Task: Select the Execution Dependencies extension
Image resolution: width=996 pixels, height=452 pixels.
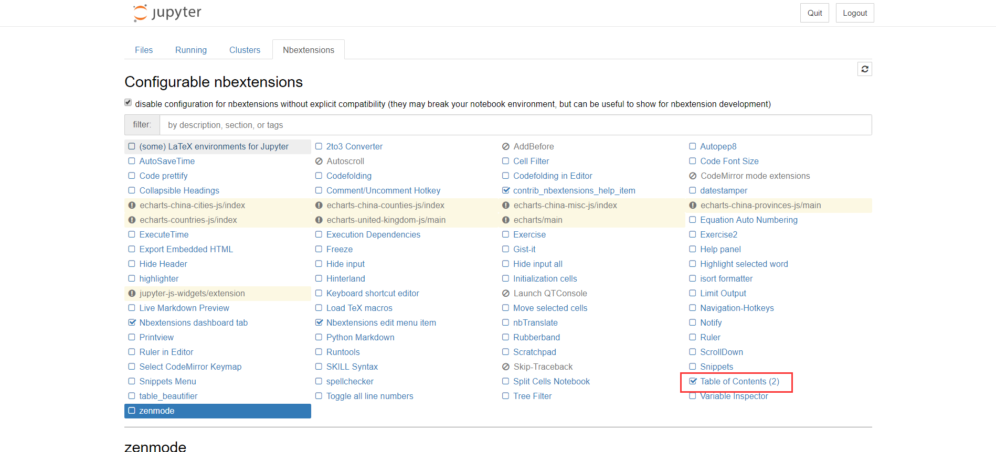Action: (373, 235)
